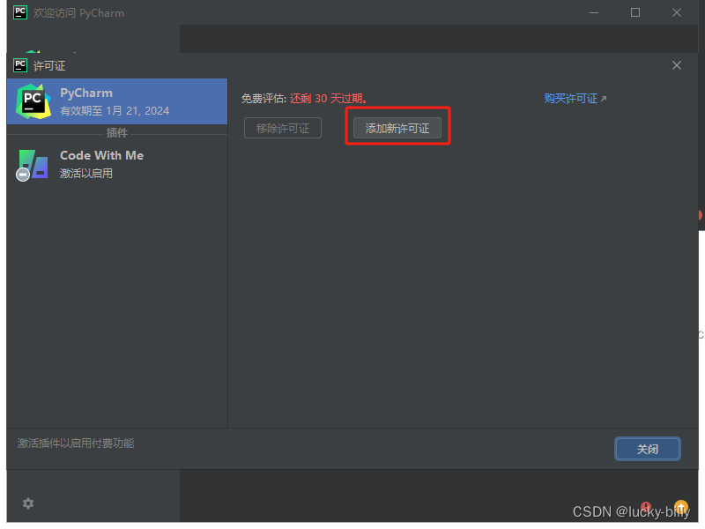The image size is (705, 529).
Task: Click the PyCharm product logo icon
Action: coord(33,101)
